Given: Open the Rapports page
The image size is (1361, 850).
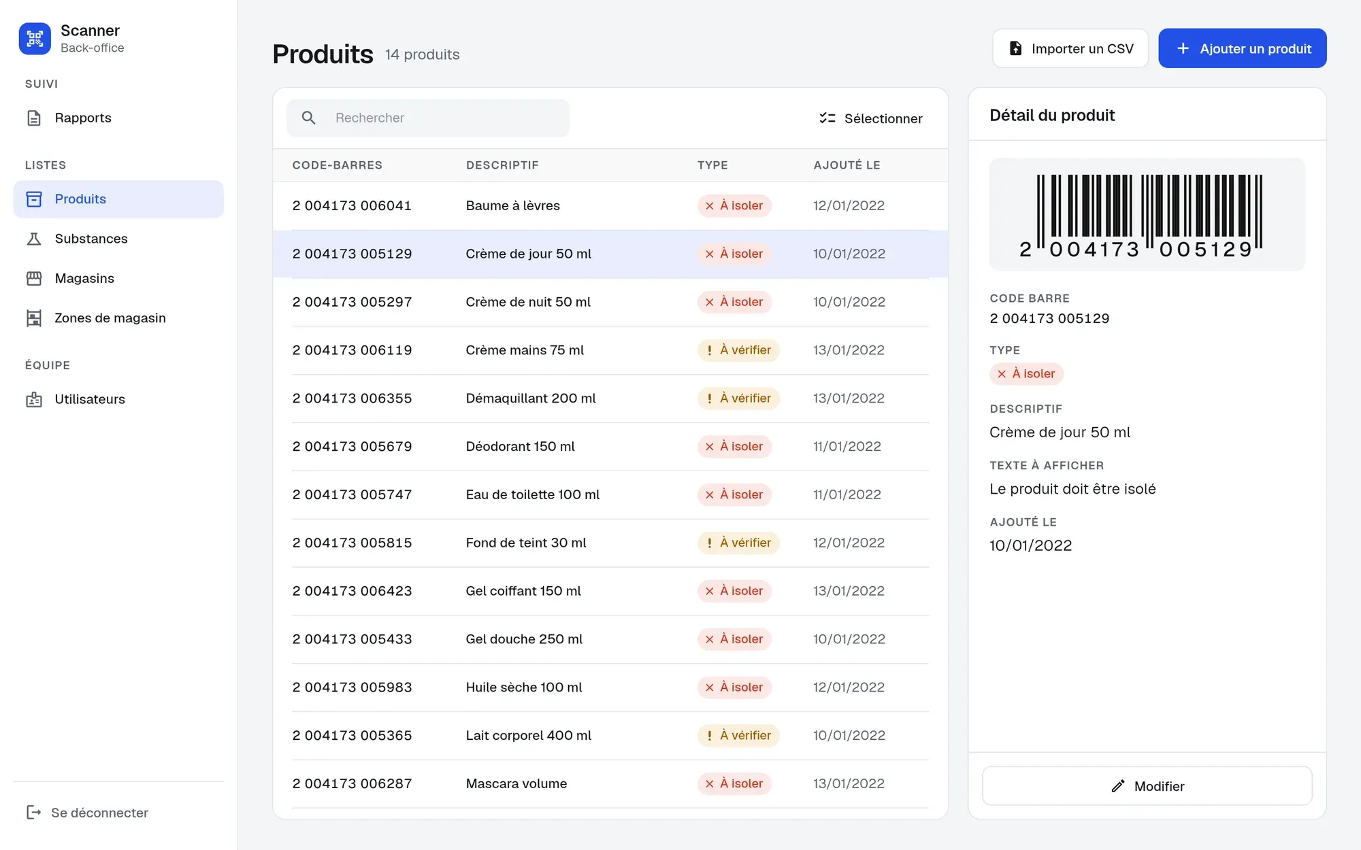Looking at the screenshot, I should [x=118, y=118].
